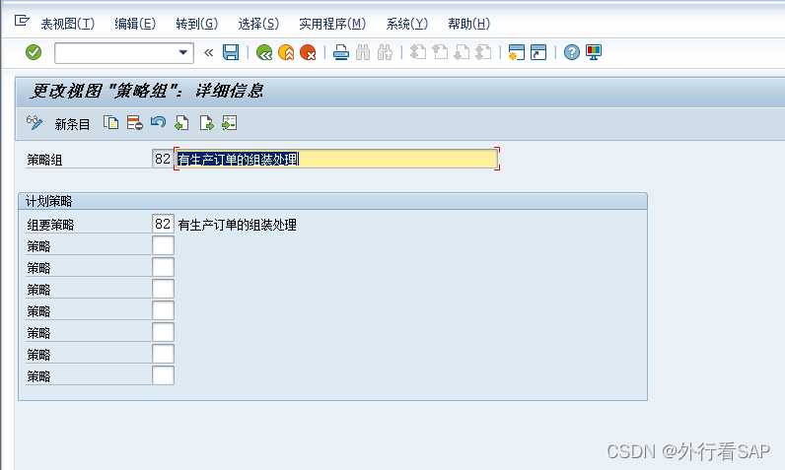Click the Find binoculars icon
Screen dimensions: 785x470
[363, 52]
